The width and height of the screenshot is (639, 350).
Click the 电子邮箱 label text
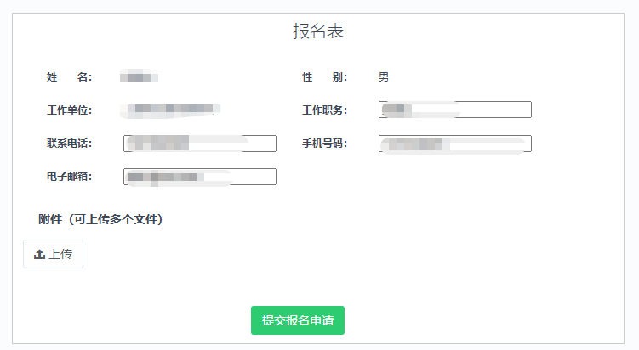click(69, 177)
